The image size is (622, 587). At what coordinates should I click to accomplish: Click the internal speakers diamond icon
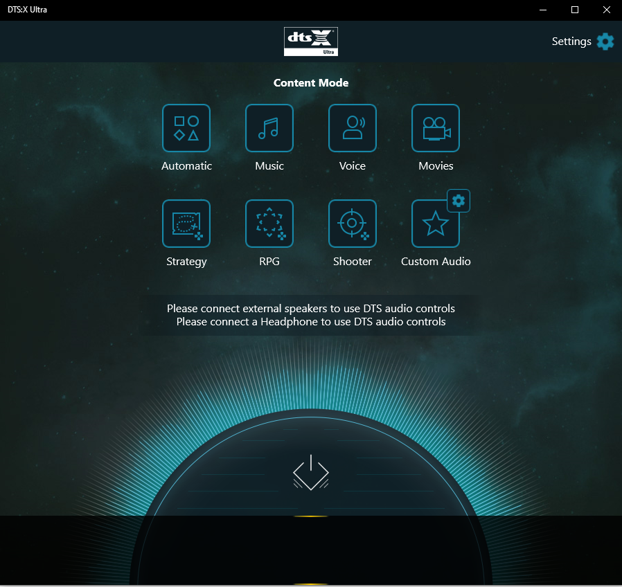(311, 472)
